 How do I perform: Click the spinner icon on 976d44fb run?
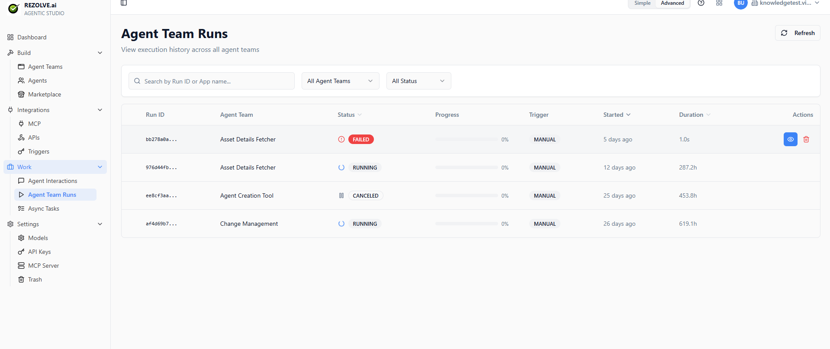pos(341,167)
